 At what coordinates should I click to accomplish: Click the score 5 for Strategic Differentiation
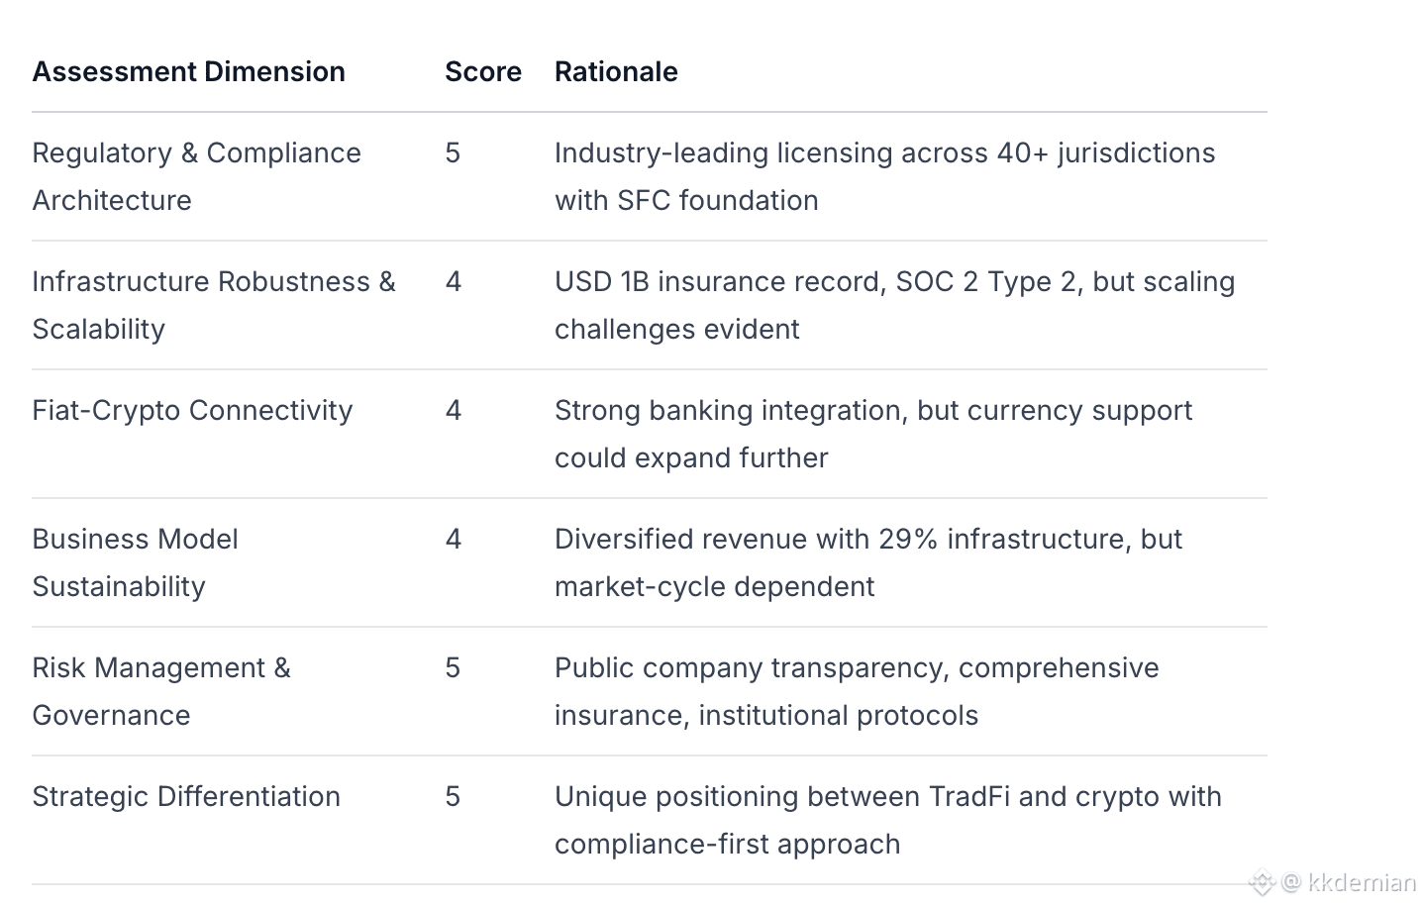coord(453,797)
